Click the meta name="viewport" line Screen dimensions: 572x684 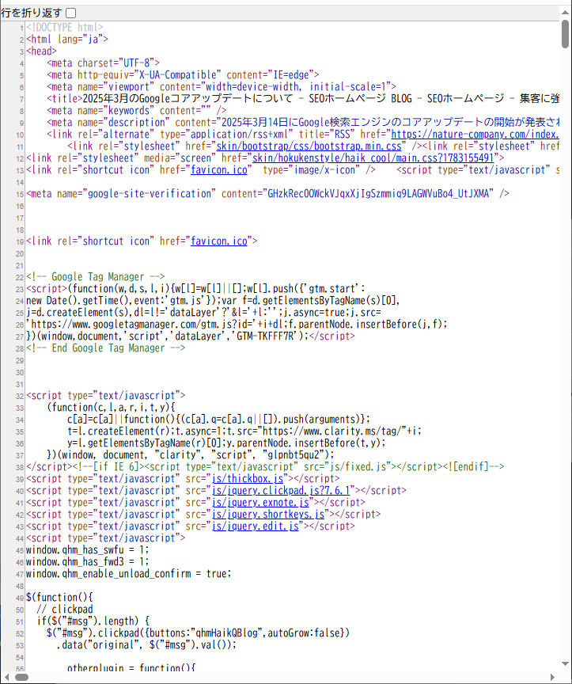pos(222,86)
